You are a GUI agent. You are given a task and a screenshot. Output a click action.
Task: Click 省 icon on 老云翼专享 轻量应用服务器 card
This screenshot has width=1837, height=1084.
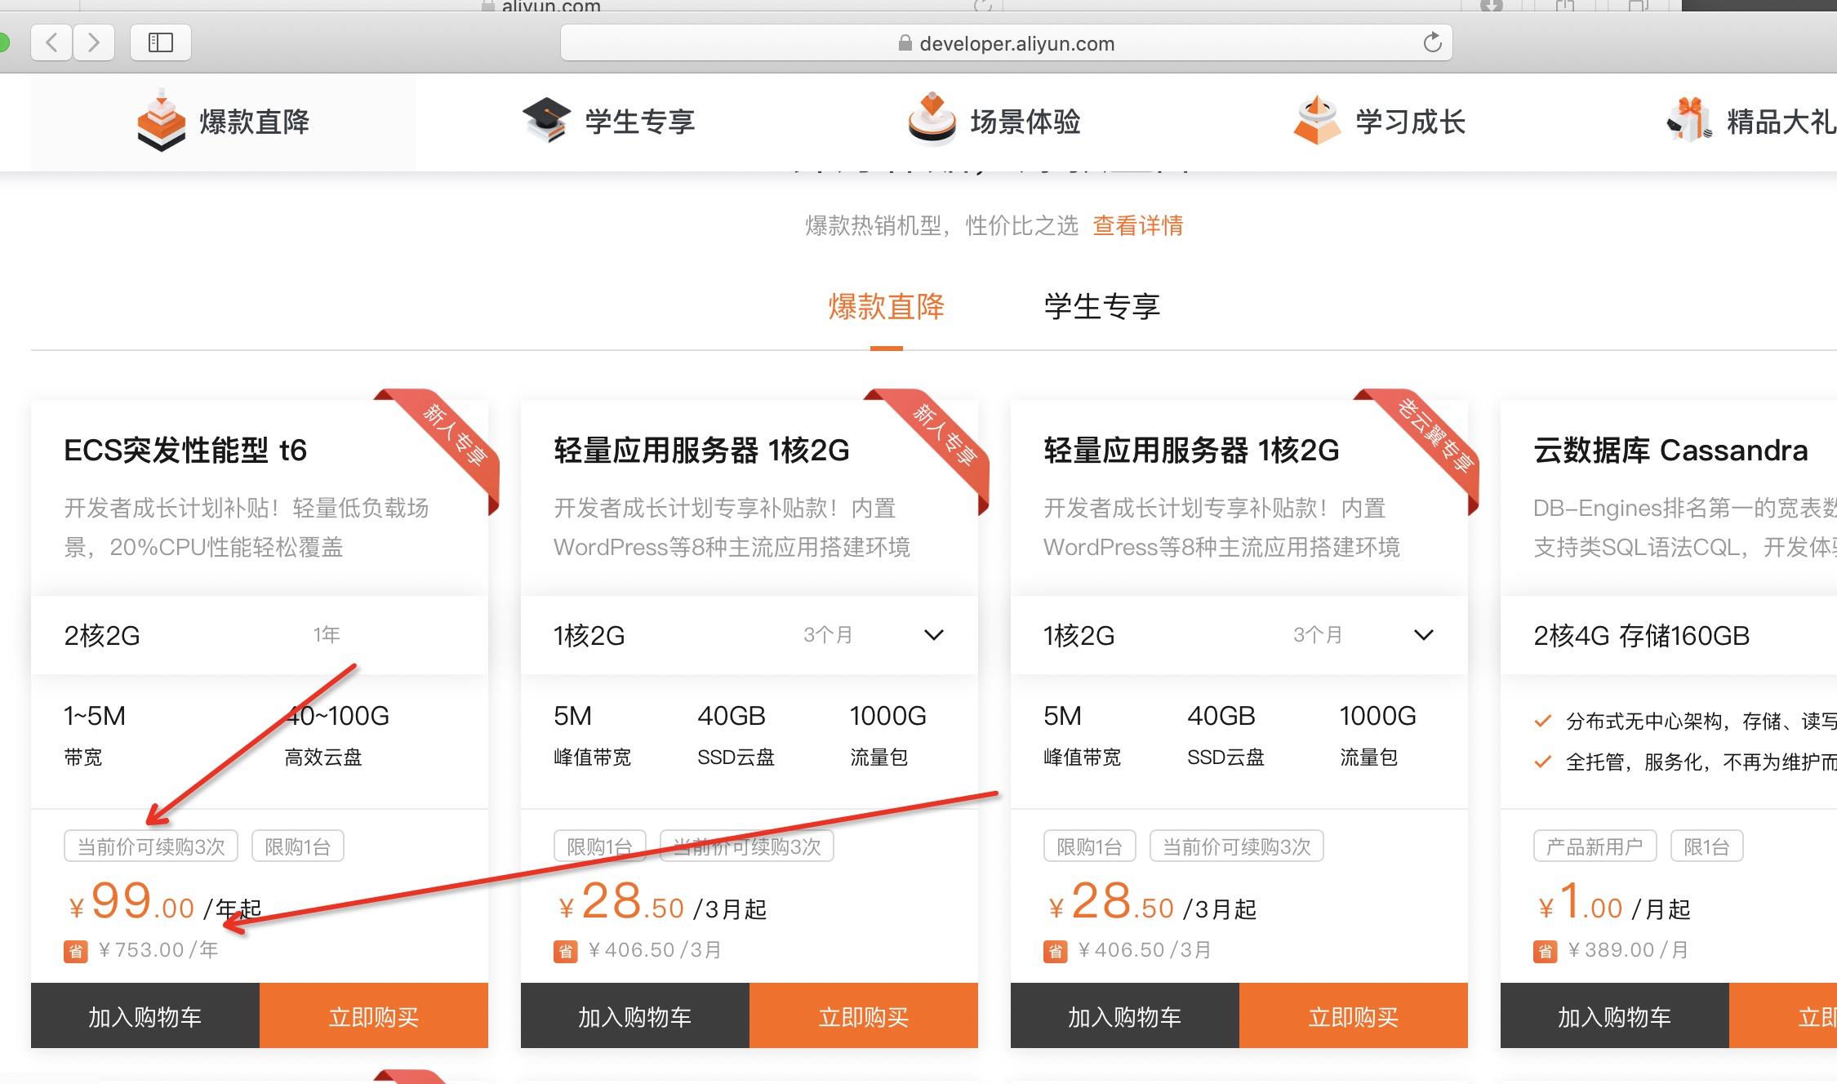[1056, 951]
